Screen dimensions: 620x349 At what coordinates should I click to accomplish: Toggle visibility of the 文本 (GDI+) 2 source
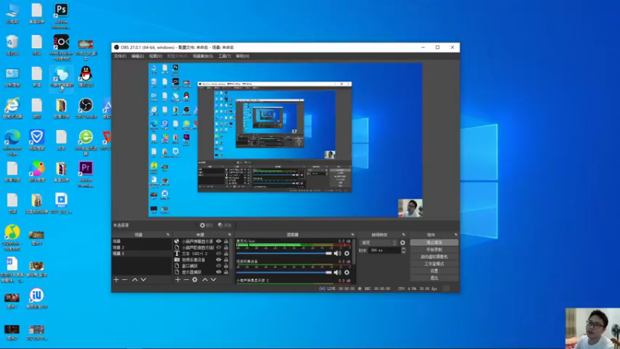[x=219, y=254]
